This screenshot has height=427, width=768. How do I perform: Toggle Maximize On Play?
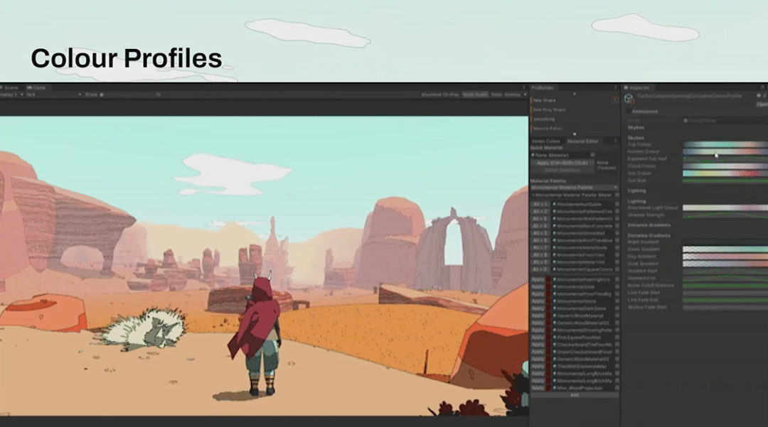440,94
